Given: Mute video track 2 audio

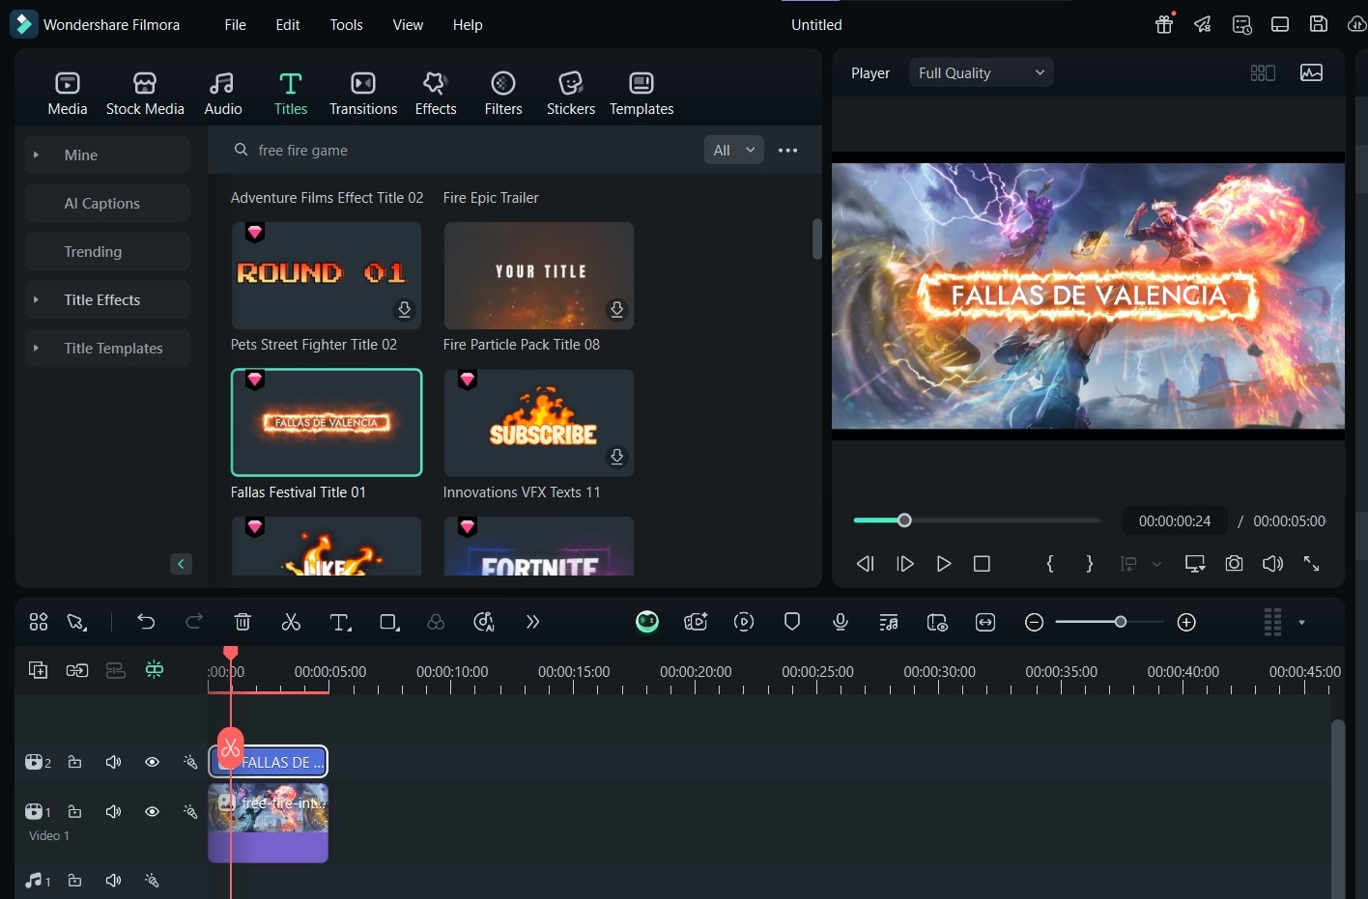Looking at the screenshot, I should tap(113, 762).
